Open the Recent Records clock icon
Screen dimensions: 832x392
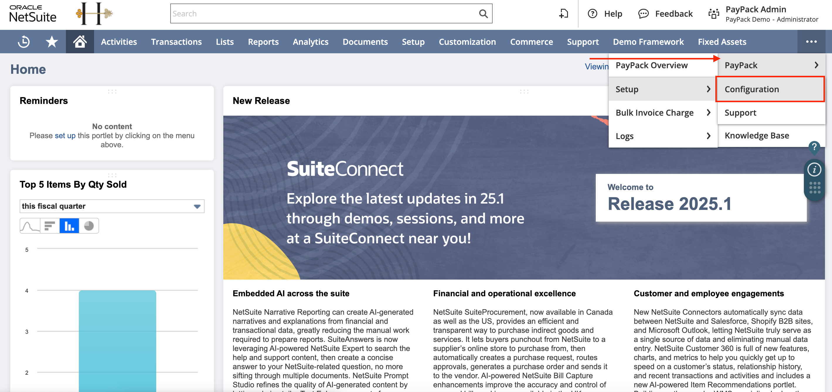coord(23,42)
